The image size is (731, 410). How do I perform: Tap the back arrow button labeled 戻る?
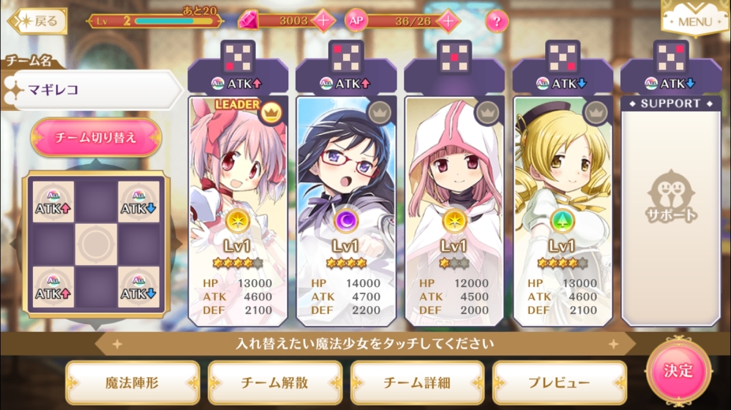[36, 22]
